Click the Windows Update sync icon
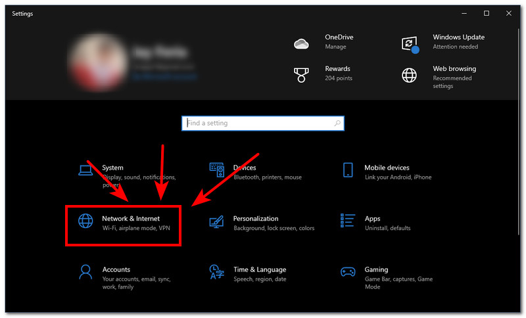The width and height of the screenshot is (526, 318). click(410, 43)
